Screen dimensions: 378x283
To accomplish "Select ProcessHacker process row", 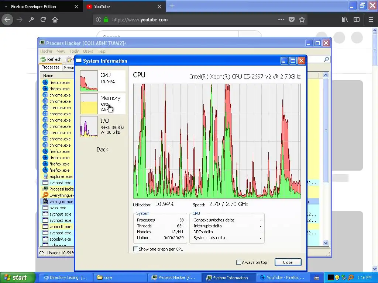I will pyautogui.click(x=57, y=189).
